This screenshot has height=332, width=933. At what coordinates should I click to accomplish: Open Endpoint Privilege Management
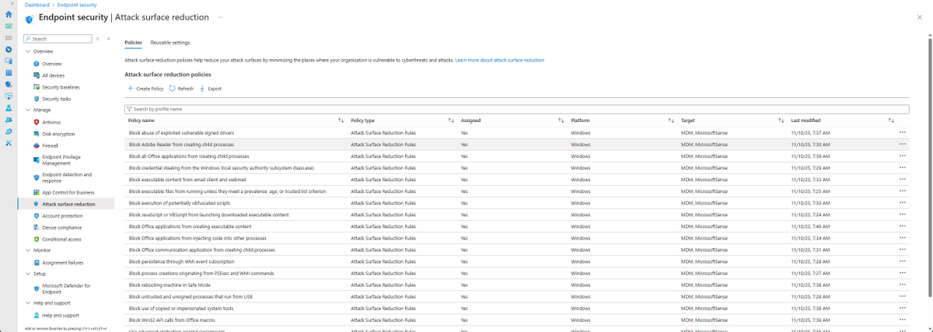63,160
